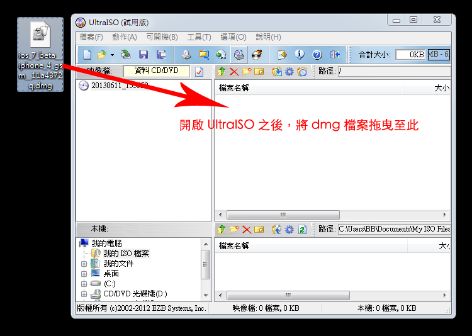This screenshot has height=336, width=472.
Task: Open the 選項(O) menu
Action: coord(233,37)
